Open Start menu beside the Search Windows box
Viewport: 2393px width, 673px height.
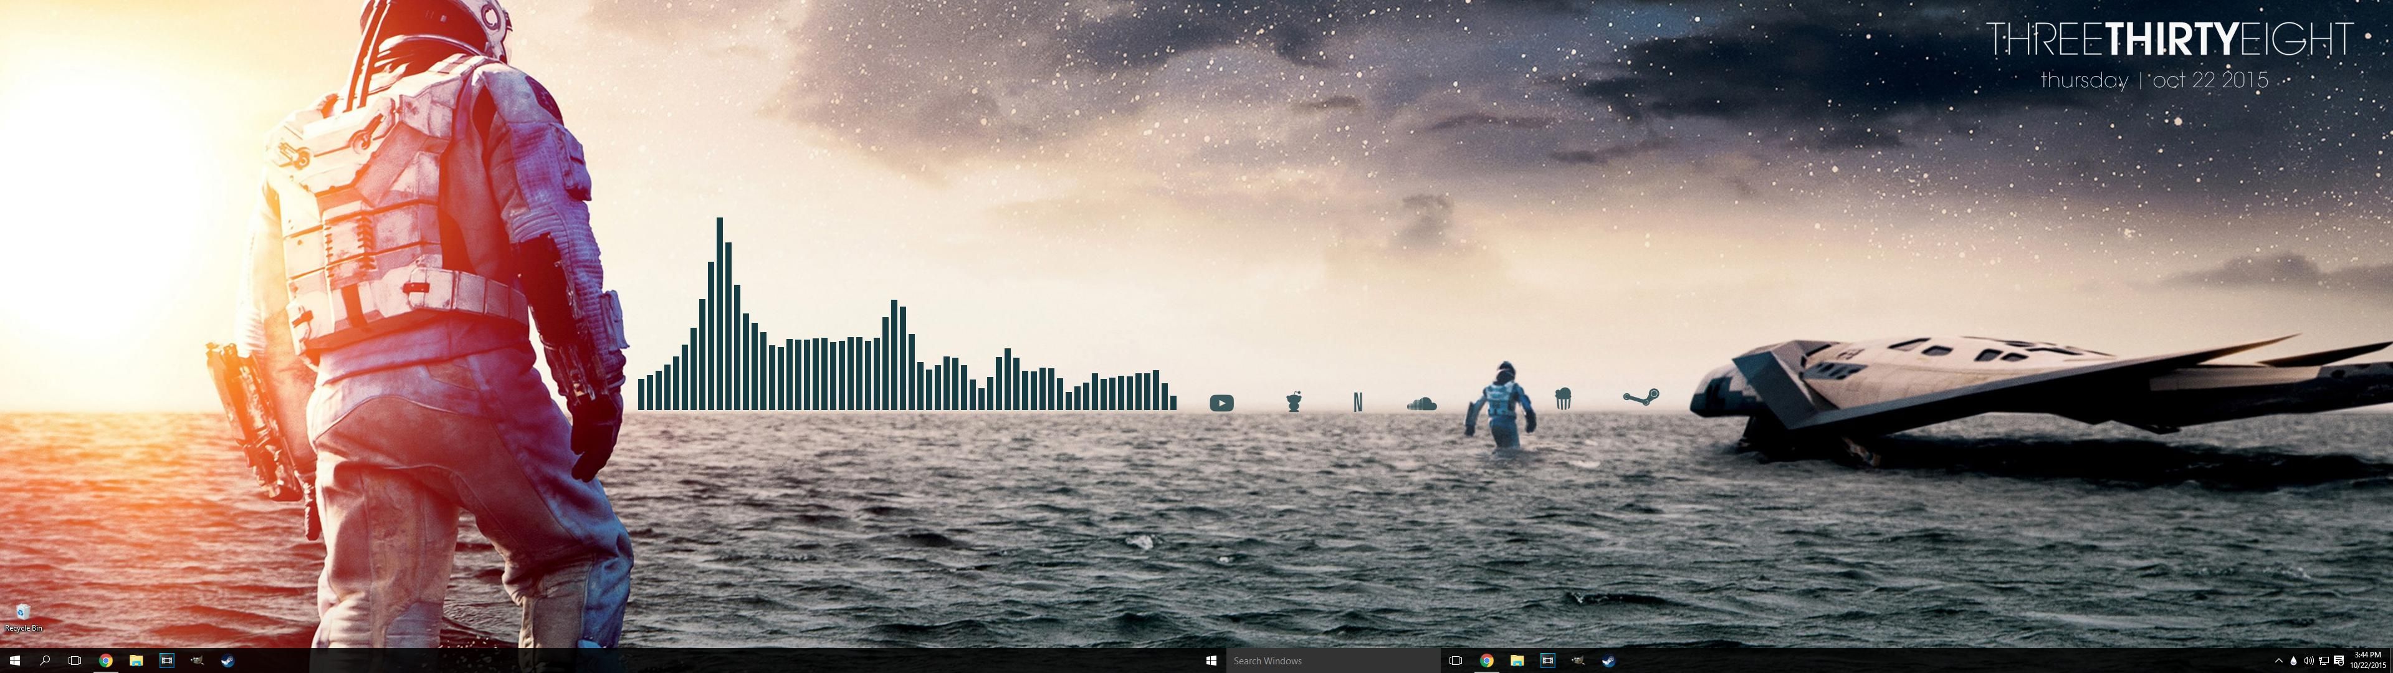click(1210, 661)
